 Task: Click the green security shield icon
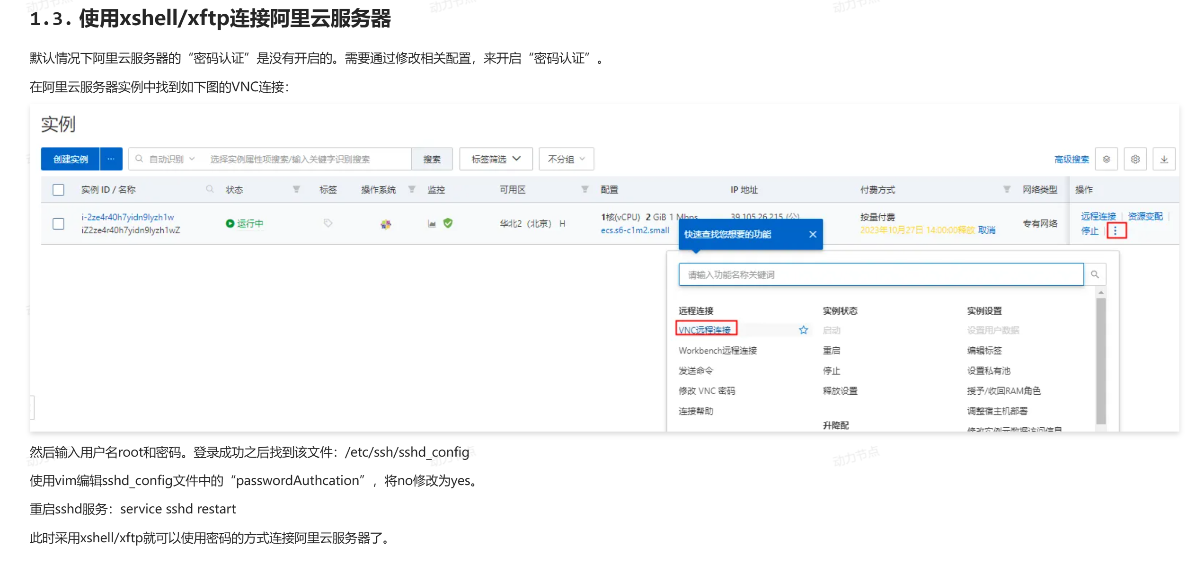(448, 223)
